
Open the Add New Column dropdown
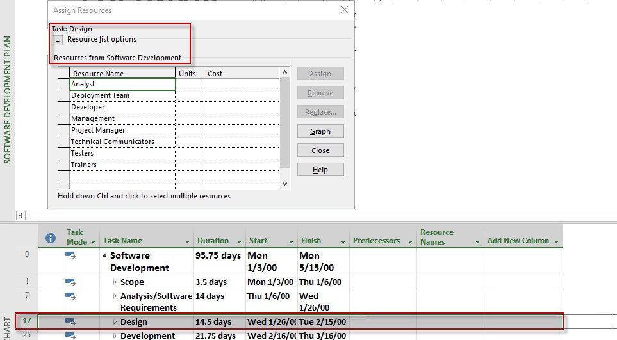click(x=556, y=242)
